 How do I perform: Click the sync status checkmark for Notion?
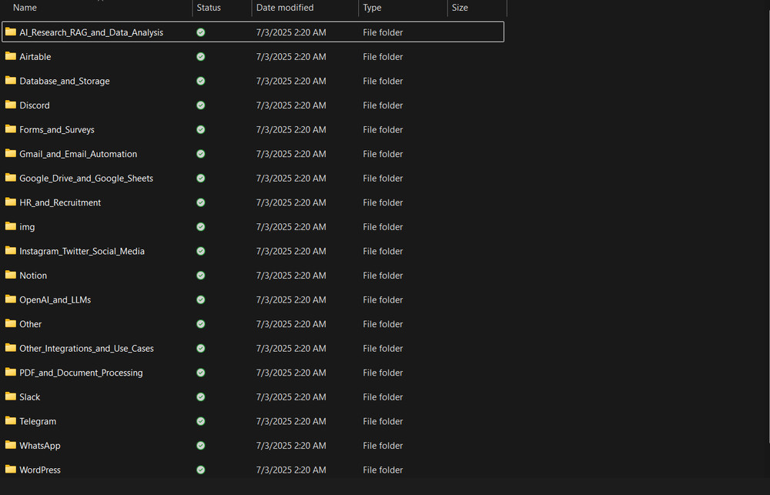[x=201, y=275]
